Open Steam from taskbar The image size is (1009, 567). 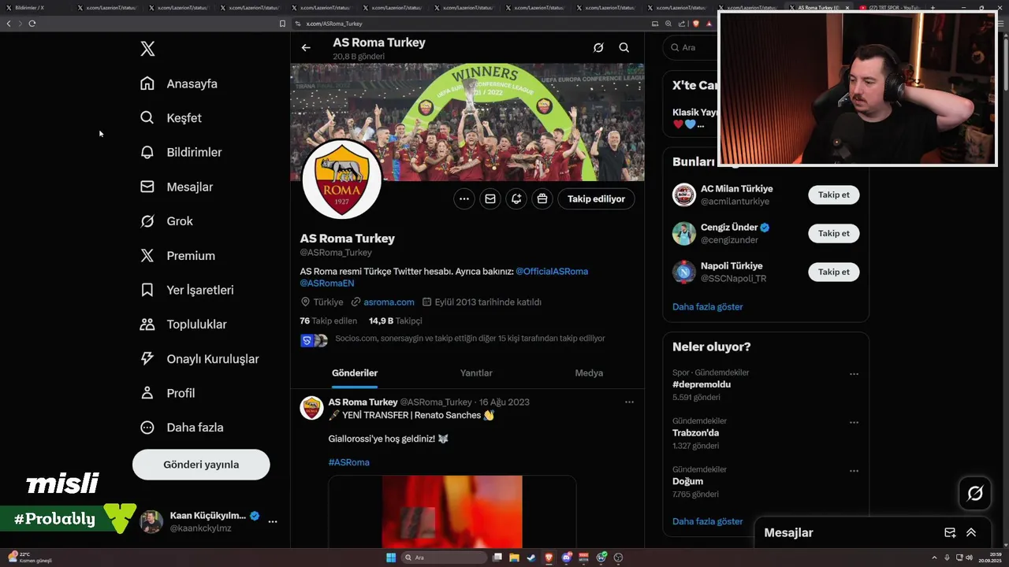click(531, 558)
